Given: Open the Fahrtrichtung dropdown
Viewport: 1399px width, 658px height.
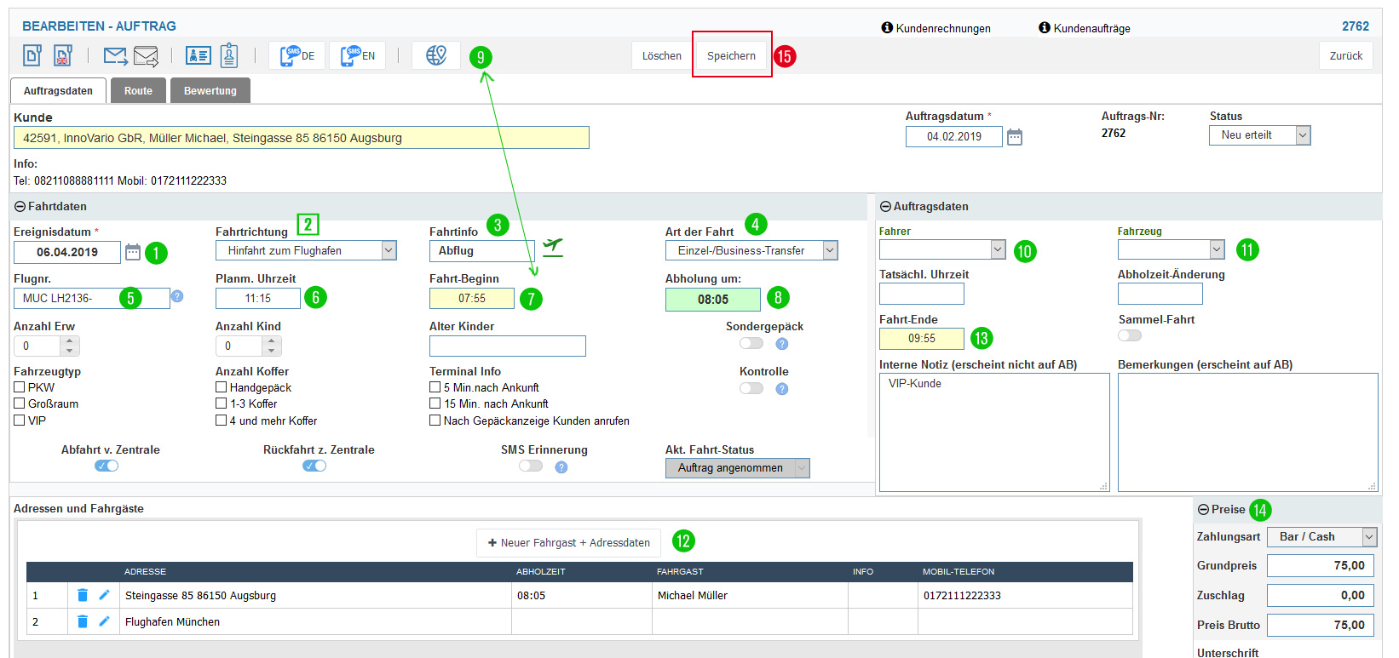Looking at the screenshot, I should point(389,250).
